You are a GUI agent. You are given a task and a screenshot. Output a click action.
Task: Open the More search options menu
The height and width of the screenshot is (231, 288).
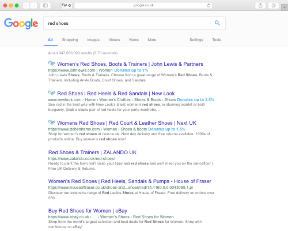pyautogui.click(x=152, y=40)
